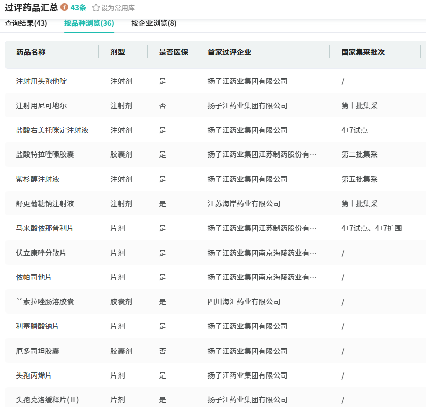Click the 是否医保 column header
Screen dimensions: 426x407
tap(173, 52)
